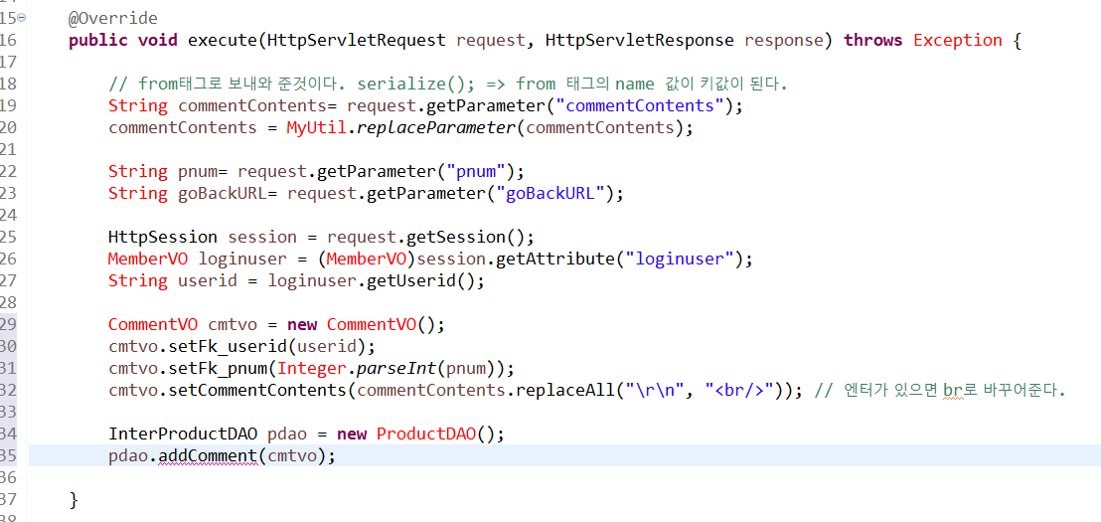This screenshot has width=1101, height=522.
Task: Click line number 35 in the gutter
Action: click(x=7, y=456)
